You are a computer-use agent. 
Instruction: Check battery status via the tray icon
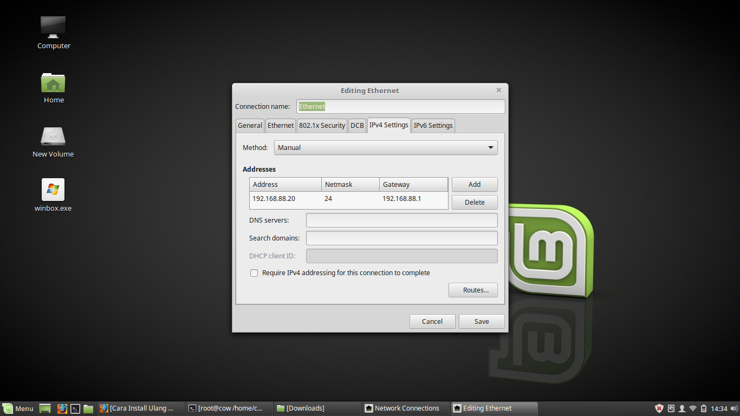tap(704, 408)
